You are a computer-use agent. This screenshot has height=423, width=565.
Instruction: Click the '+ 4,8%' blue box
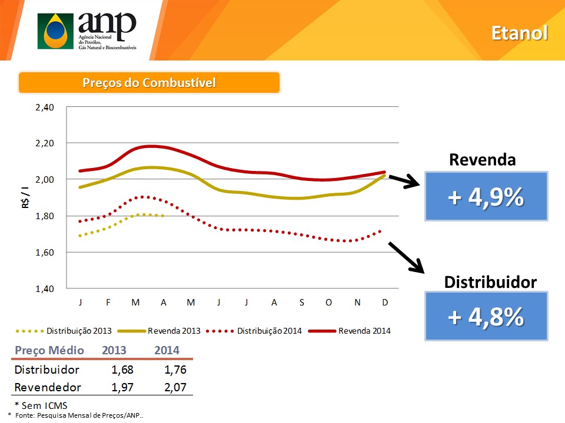(486, 316)
